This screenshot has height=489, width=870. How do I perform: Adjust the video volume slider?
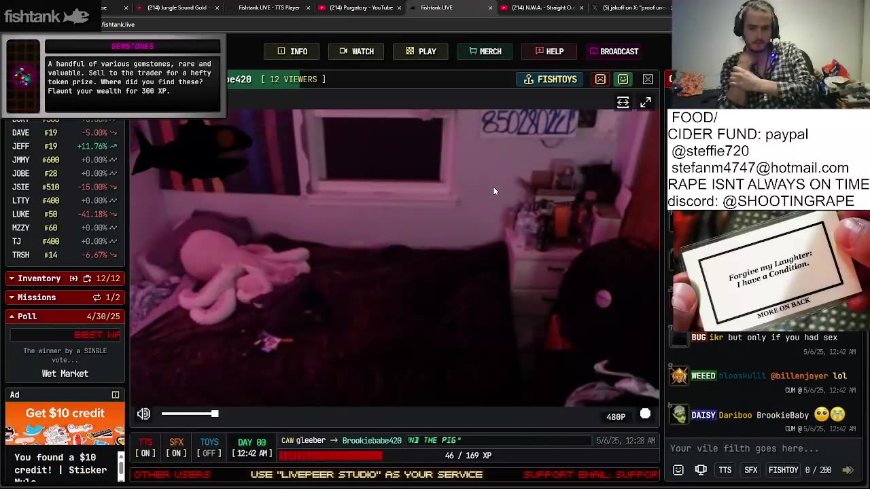[x=190, y=414]
